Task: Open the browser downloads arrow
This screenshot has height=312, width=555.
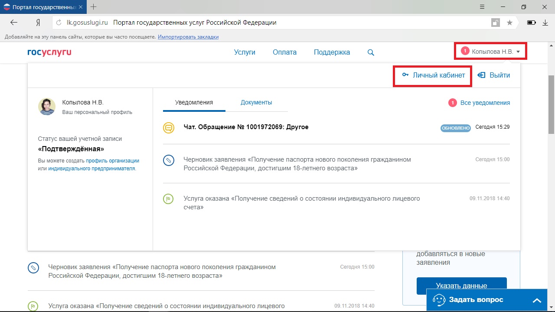Action: pyautogui.click(x=545, y=23)
